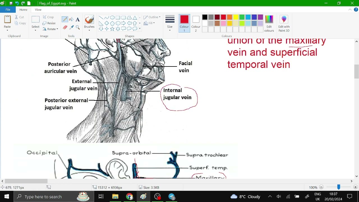Expand the Shapes gallery more arrow

click(140, 29)
